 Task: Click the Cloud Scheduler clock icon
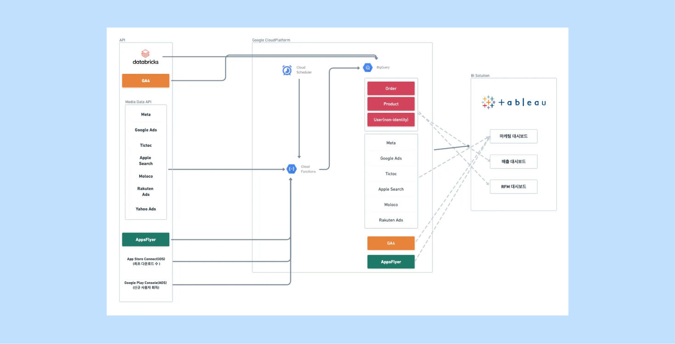pyautogui.click(x=287, y=70)
